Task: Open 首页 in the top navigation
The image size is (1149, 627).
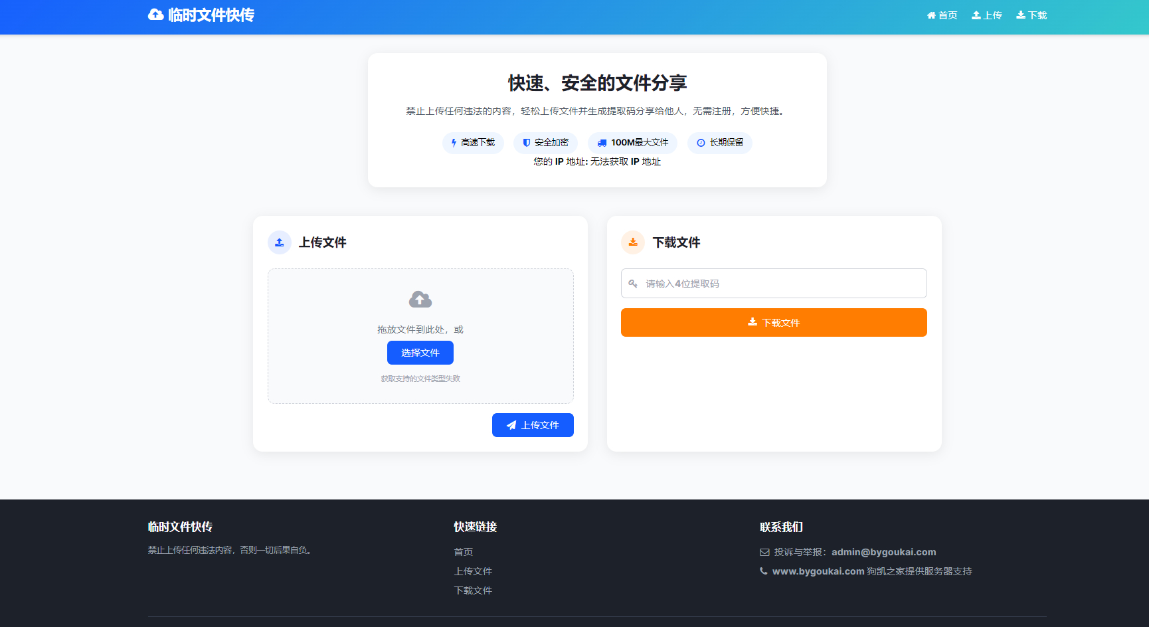Action: tap(942, 15)
